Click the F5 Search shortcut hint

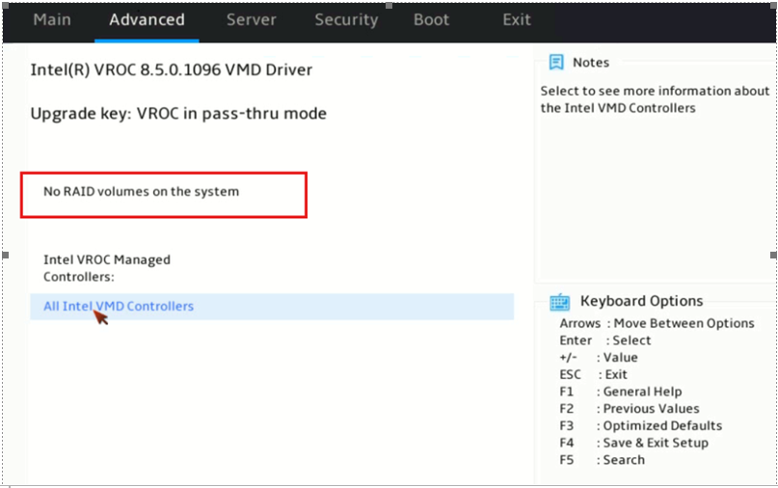602,460
